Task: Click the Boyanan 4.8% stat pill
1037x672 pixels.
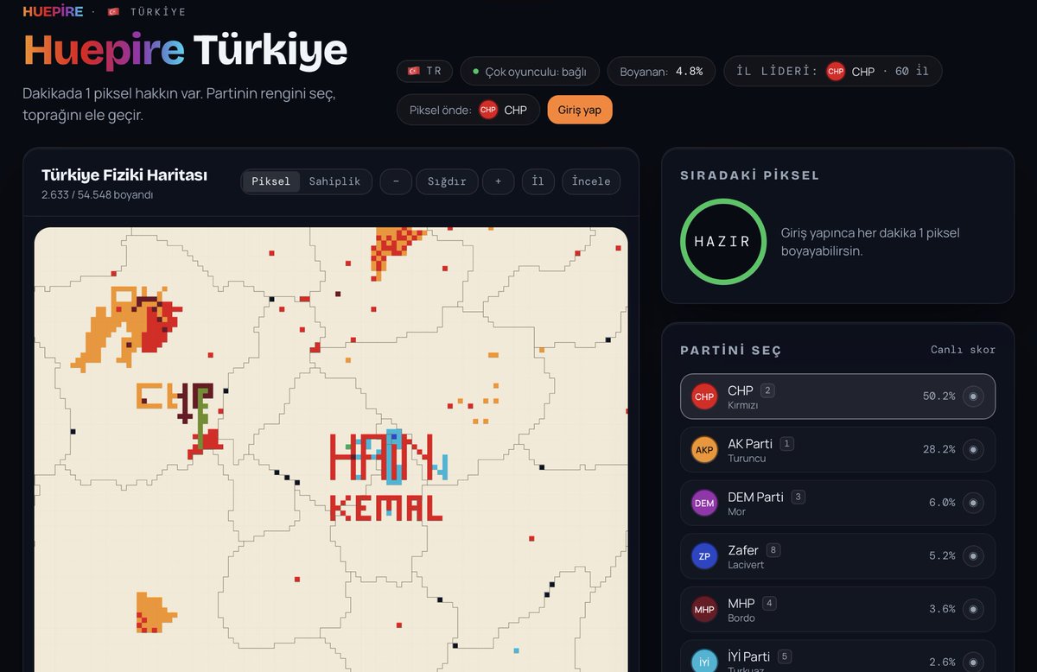Action: pos(661,71)
